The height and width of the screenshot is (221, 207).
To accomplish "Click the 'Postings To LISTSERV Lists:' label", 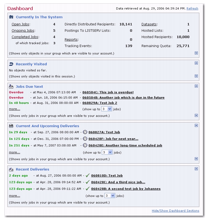I will coord(87,31).
